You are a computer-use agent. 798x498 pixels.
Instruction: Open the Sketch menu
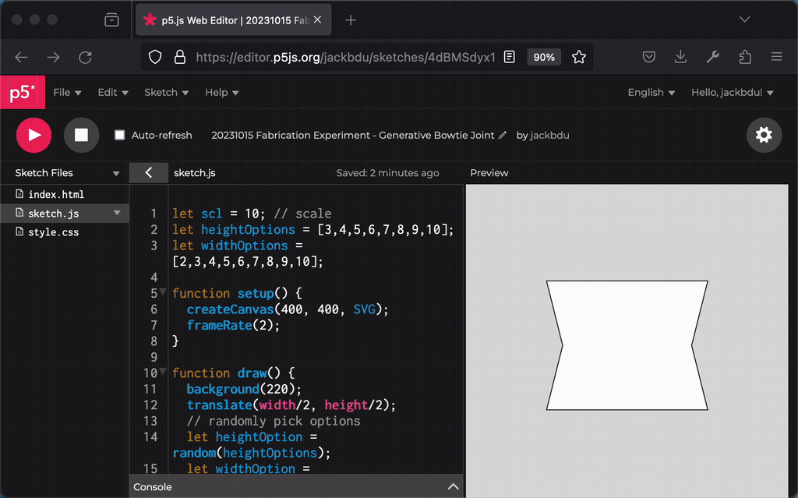point(166,93)
